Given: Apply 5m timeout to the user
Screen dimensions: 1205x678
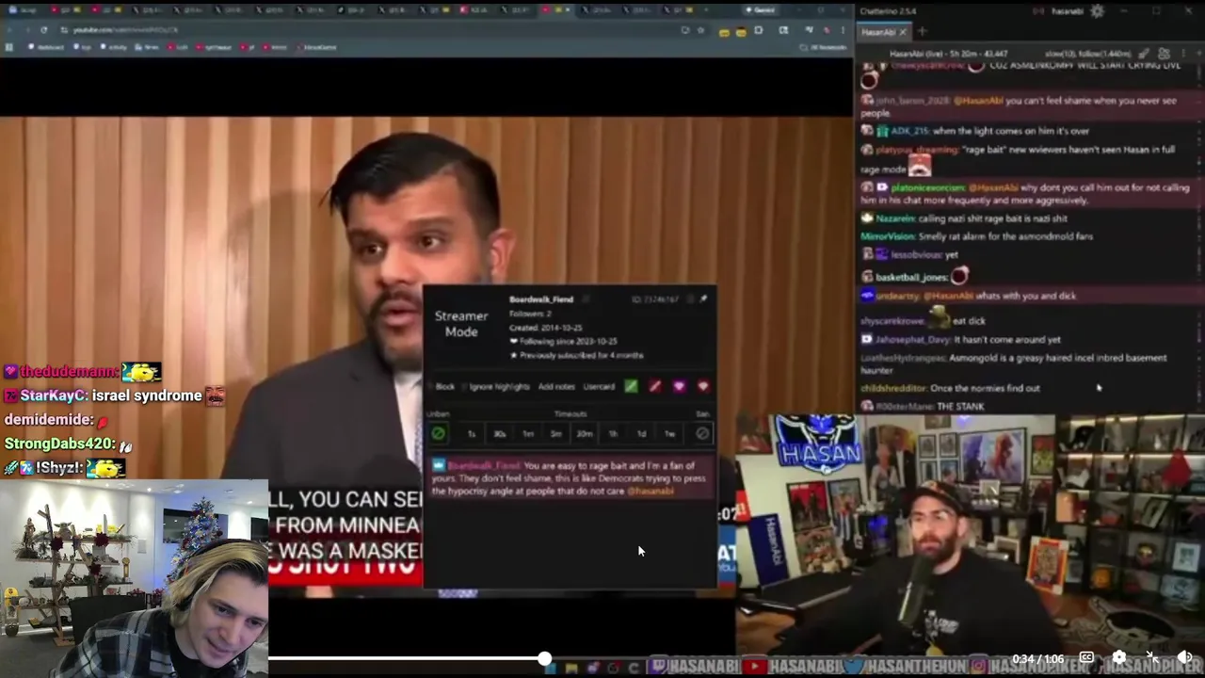Looking at the screenshot, I should coord(555,433).
